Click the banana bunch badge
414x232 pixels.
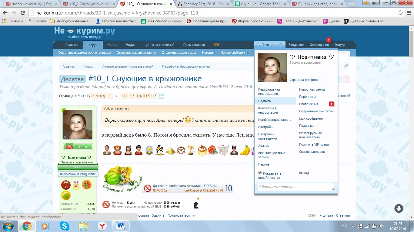point(245,150)
